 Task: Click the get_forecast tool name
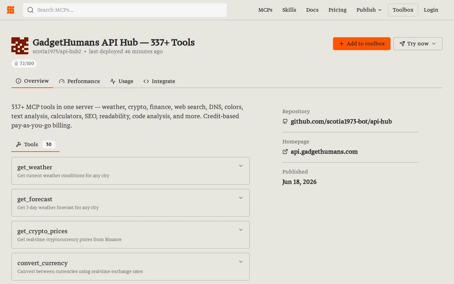tap(35, 199)
